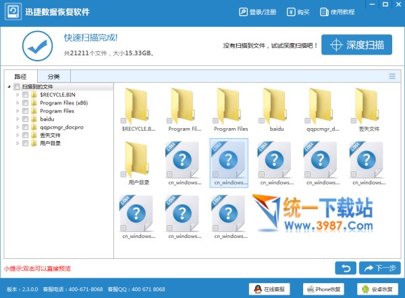
Task: Select the 丢失文件 folder icon in grid
Action: click(x=367, y=106)
